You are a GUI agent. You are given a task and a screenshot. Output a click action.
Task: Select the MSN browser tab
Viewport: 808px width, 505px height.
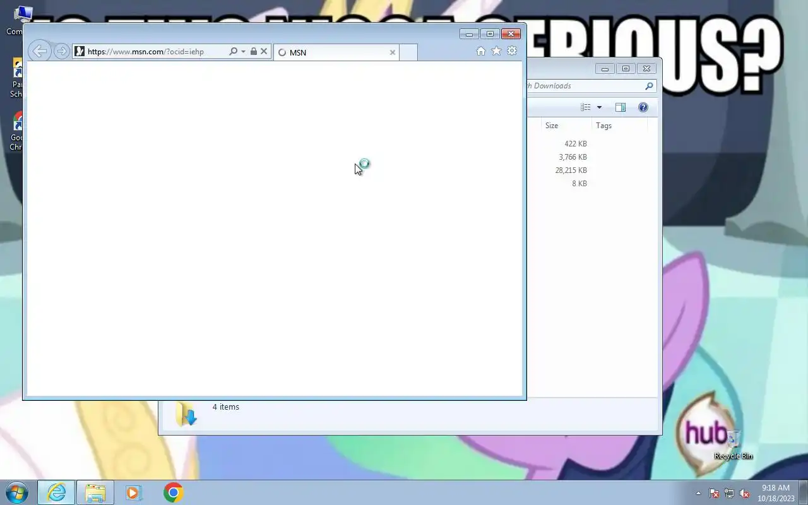tap(336, 52)
